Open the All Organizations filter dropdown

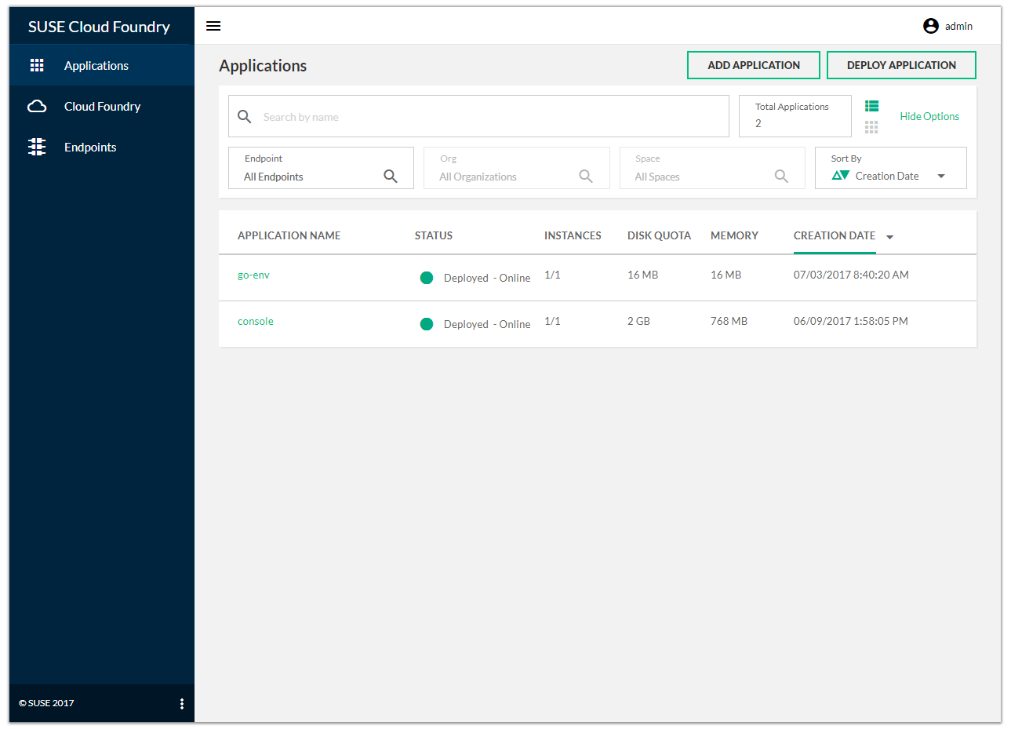pyautogui.click(x=517, y=168)
